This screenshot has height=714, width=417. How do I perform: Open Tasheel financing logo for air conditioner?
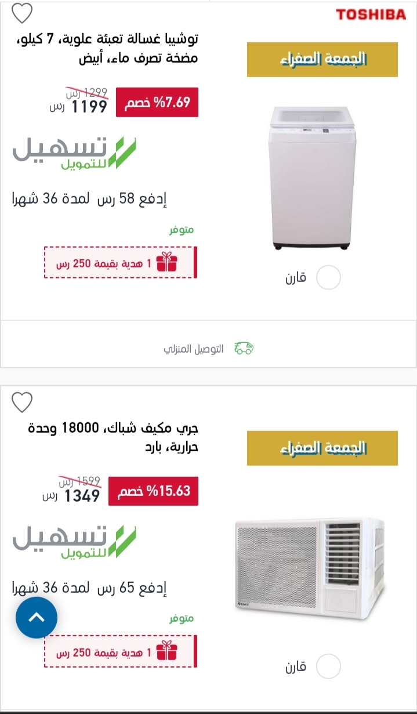pyautogui.click(x=75, y=542)
